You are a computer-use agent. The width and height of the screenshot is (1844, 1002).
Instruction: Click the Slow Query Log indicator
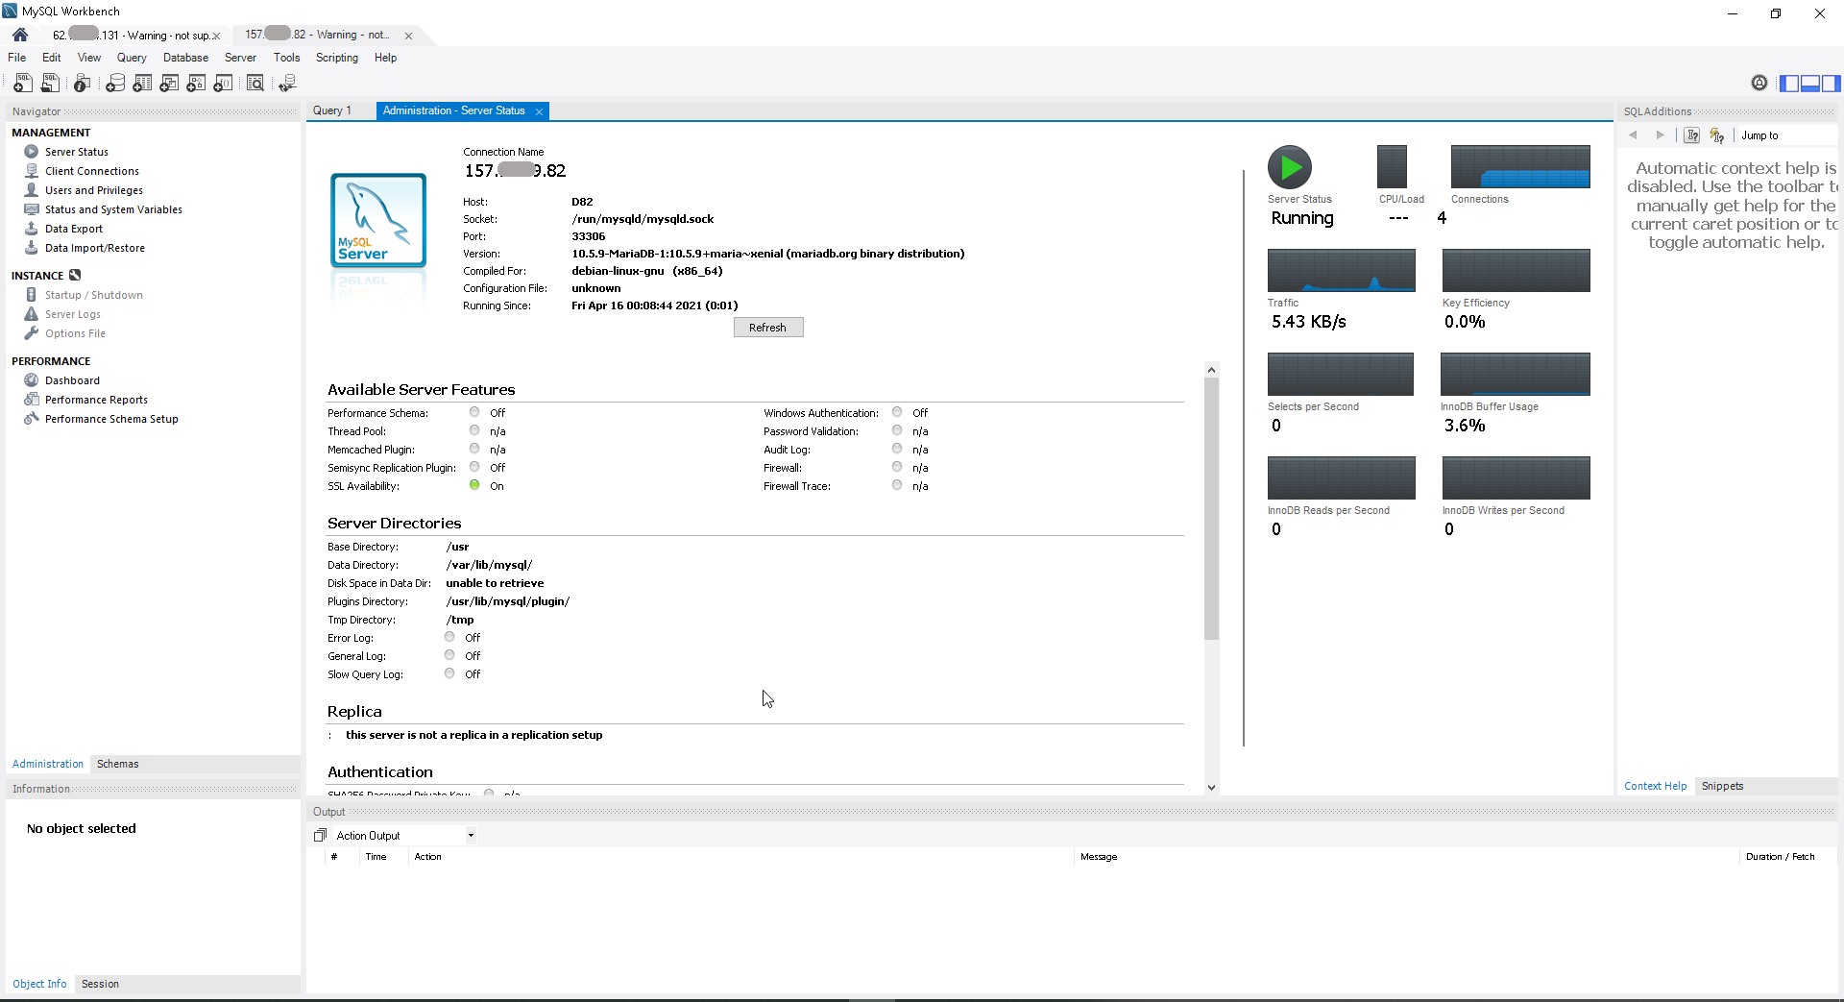pyautogui.click(x=449, y=673)
